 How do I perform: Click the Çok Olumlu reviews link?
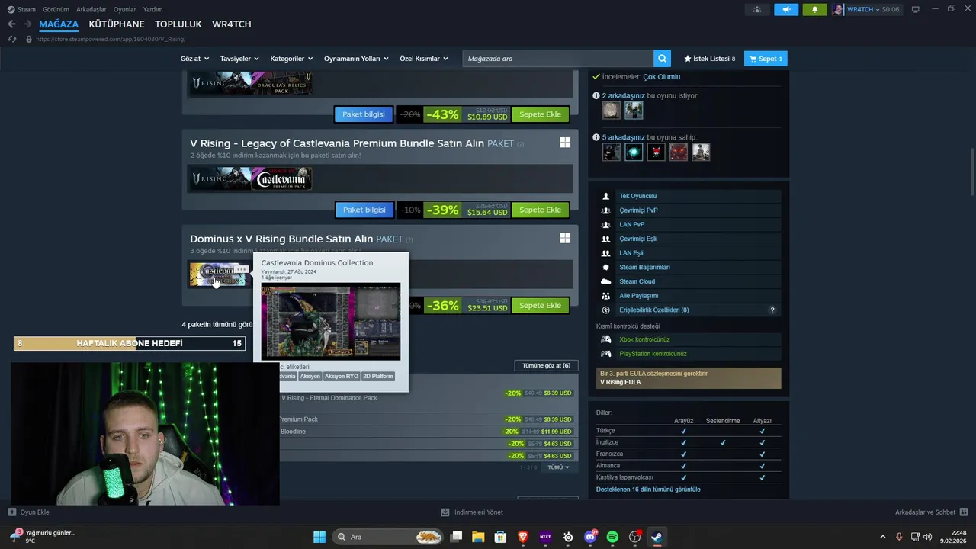(661, 77)
